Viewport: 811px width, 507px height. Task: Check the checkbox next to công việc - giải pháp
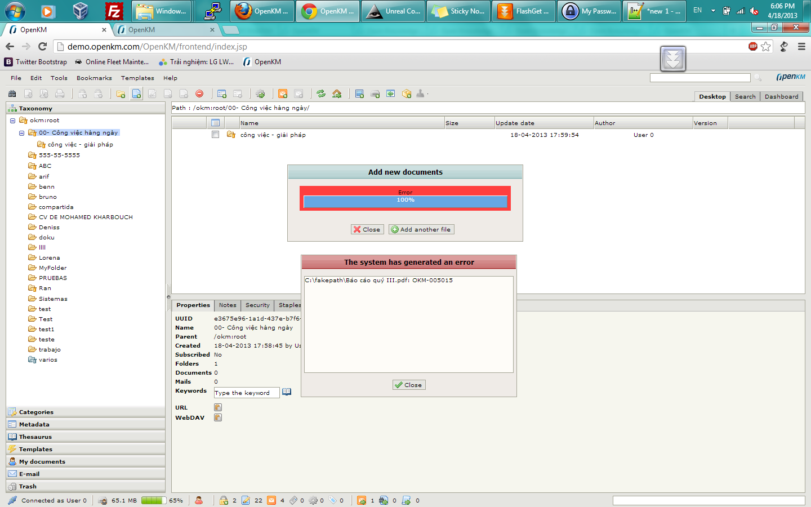pos(216,135)
